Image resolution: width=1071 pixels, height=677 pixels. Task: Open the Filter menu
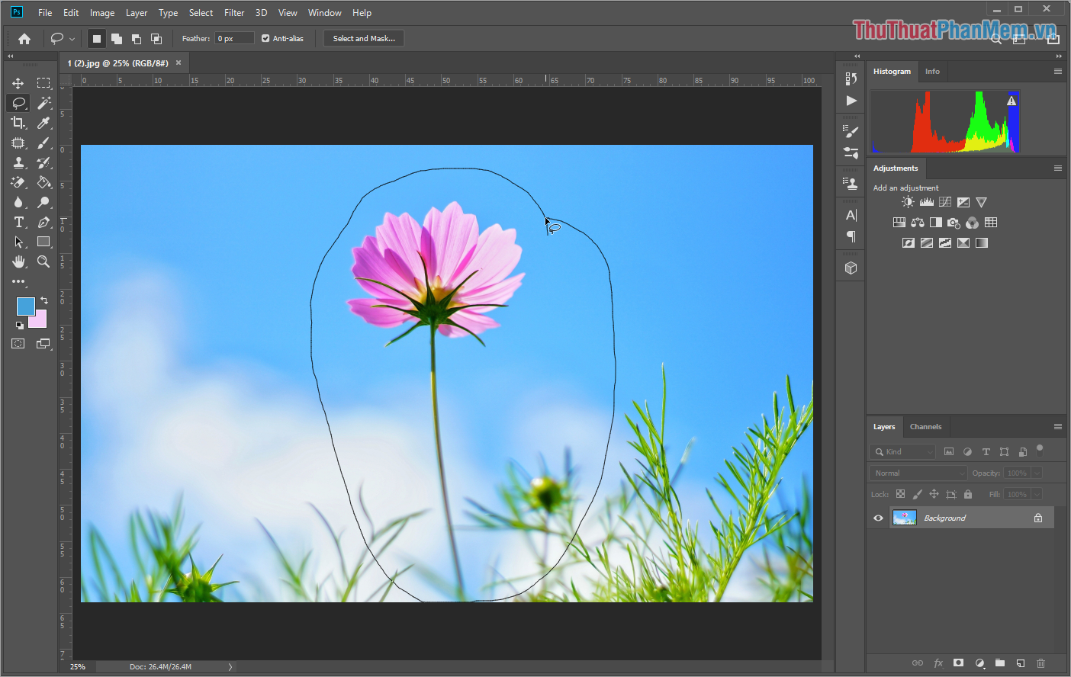pos(233,12)
